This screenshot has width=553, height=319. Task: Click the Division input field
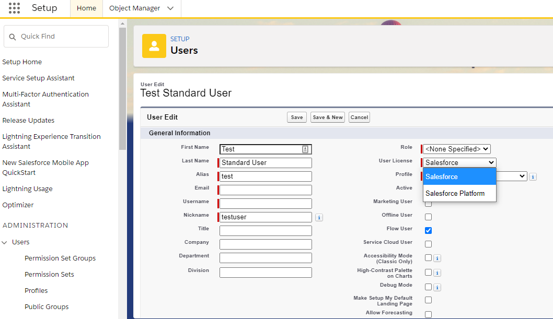point(266,273)
